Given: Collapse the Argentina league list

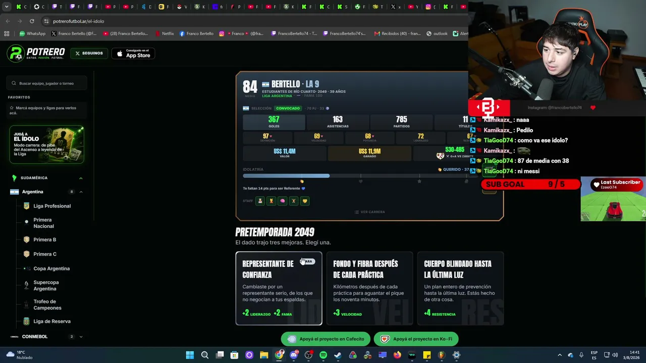Looking at the screenshot, I should point(81,192).
